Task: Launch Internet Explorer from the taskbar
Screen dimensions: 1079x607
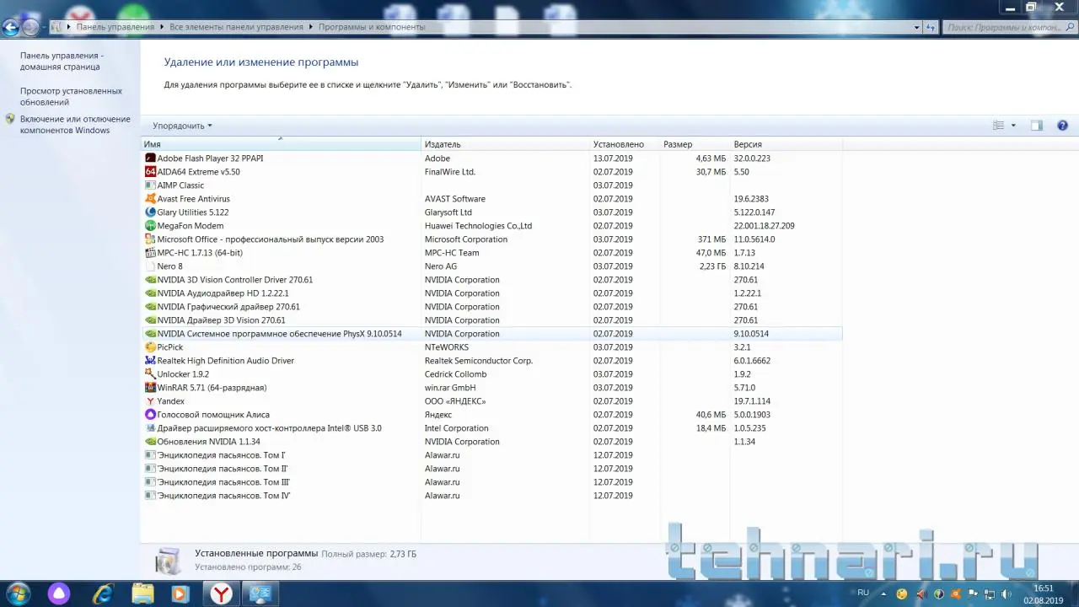Action: [x=103, y=594]
